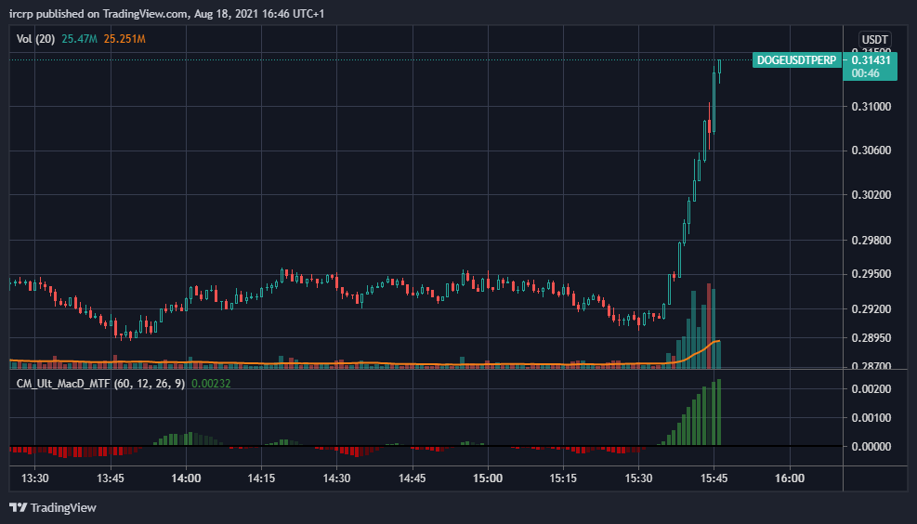This screenshot has width=917, height=524.
Task: Click the 0.30200 price axis label
Action: 871,195
